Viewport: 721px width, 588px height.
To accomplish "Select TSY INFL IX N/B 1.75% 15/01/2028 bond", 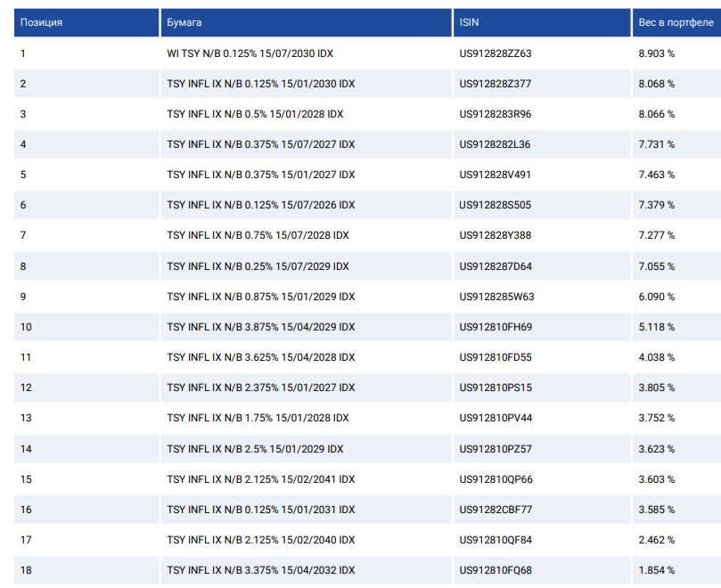I will coord(258,418).
